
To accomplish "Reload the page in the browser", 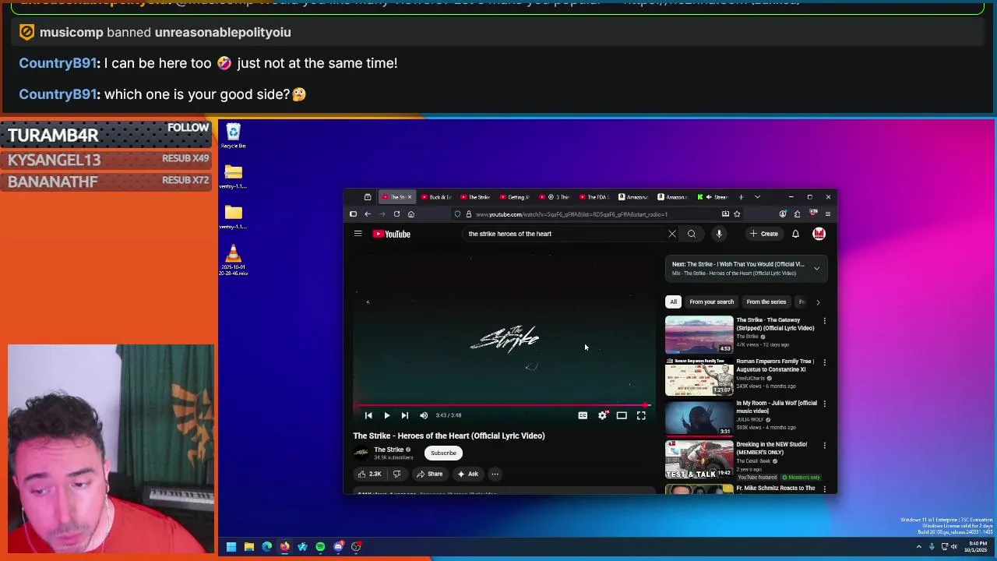I will pos(396,214).
